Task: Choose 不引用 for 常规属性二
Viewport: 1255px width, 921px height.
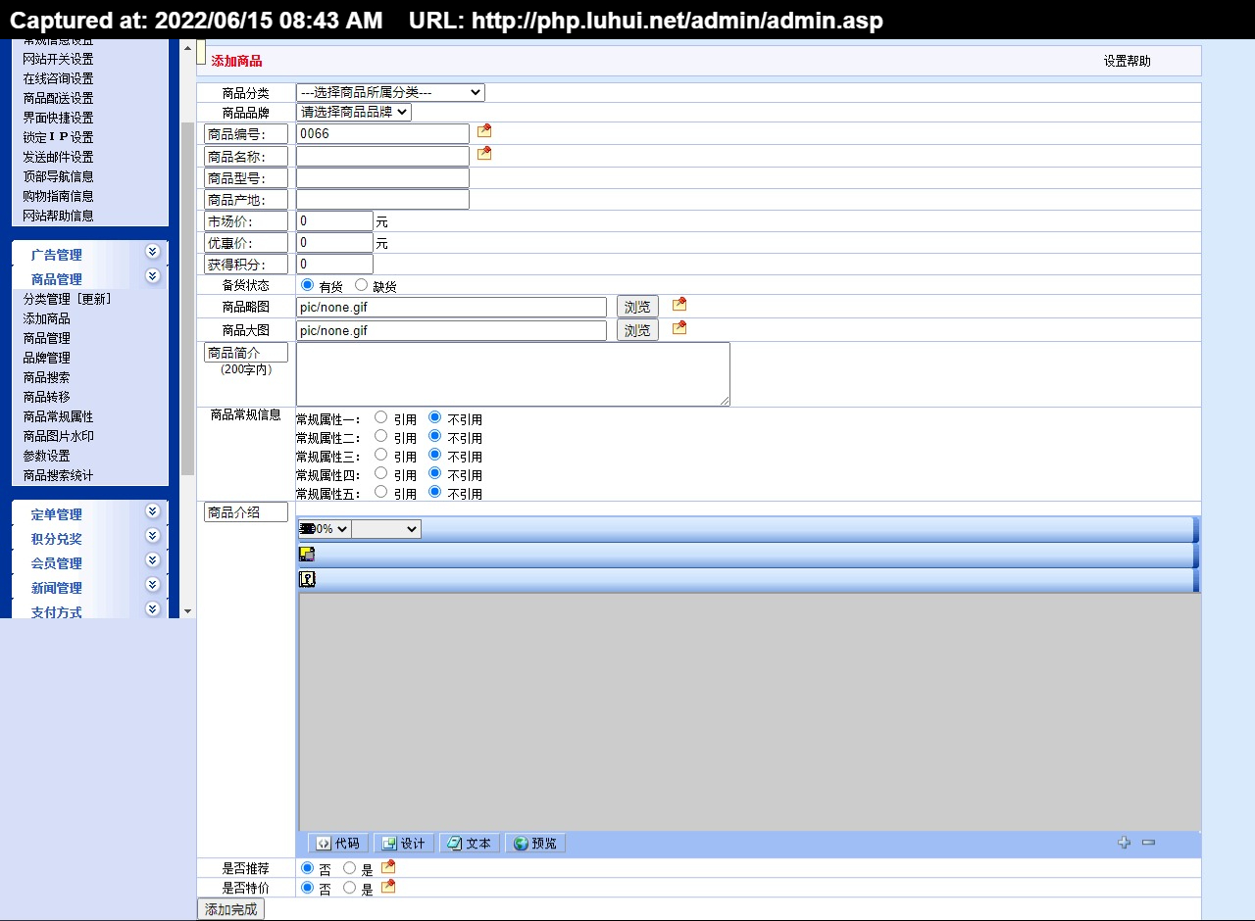Action: pyautogui.click(x=435, y=436)
